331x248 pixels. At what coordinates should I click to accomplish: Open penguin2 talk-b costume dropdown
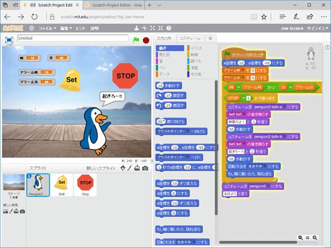click(284, 137)
